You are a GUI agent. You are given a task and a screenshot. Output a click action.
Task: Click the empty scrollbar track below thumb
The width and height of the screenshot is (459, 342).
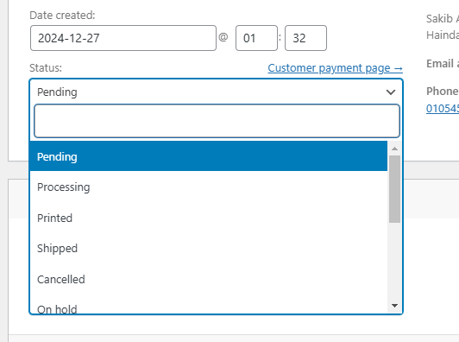[394, 262]
